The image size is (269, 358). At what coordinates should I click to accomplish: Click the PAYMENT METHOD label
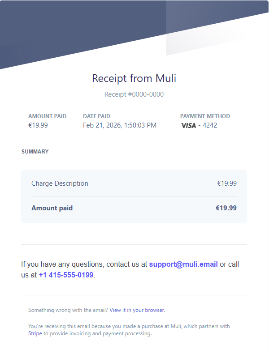[205, 116]
